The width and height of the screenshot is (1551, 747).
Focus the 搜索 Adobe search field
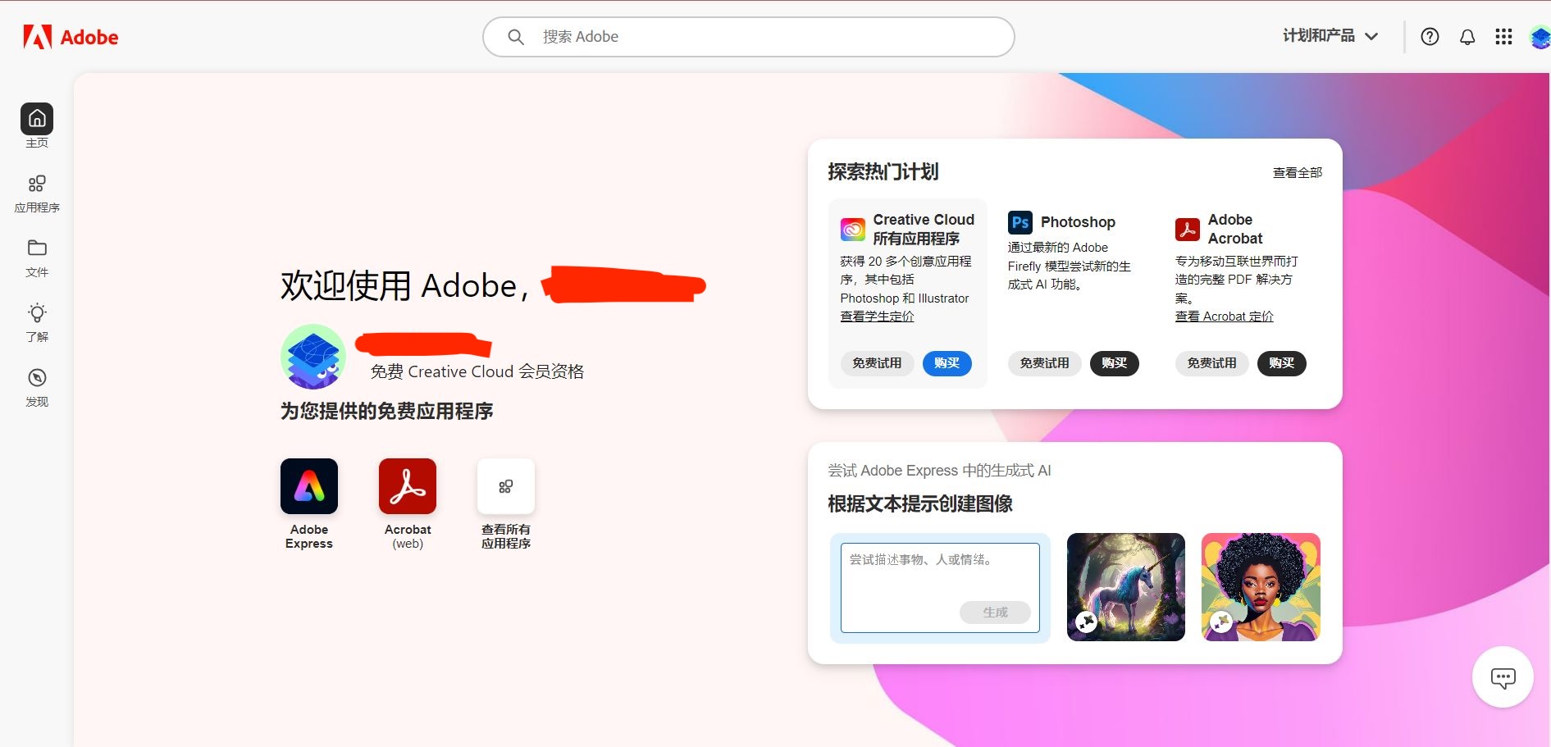[x=749, y=37]
